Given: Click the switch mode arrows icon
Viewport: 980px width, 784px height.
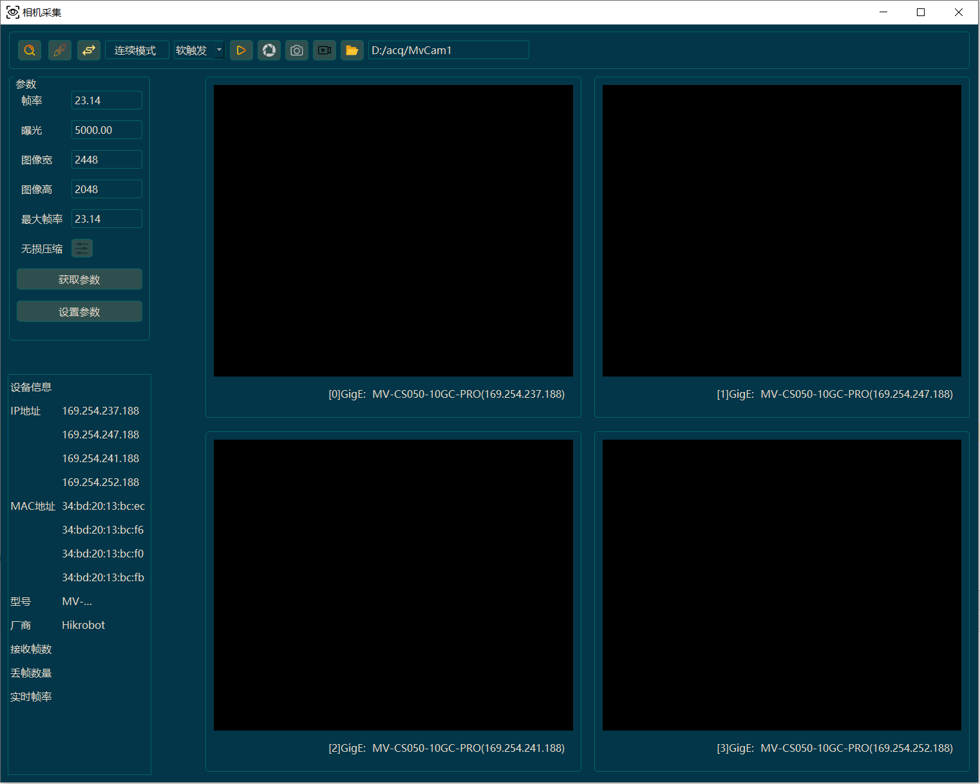Looking at the screenshot, I should click(x=89, y=50).
